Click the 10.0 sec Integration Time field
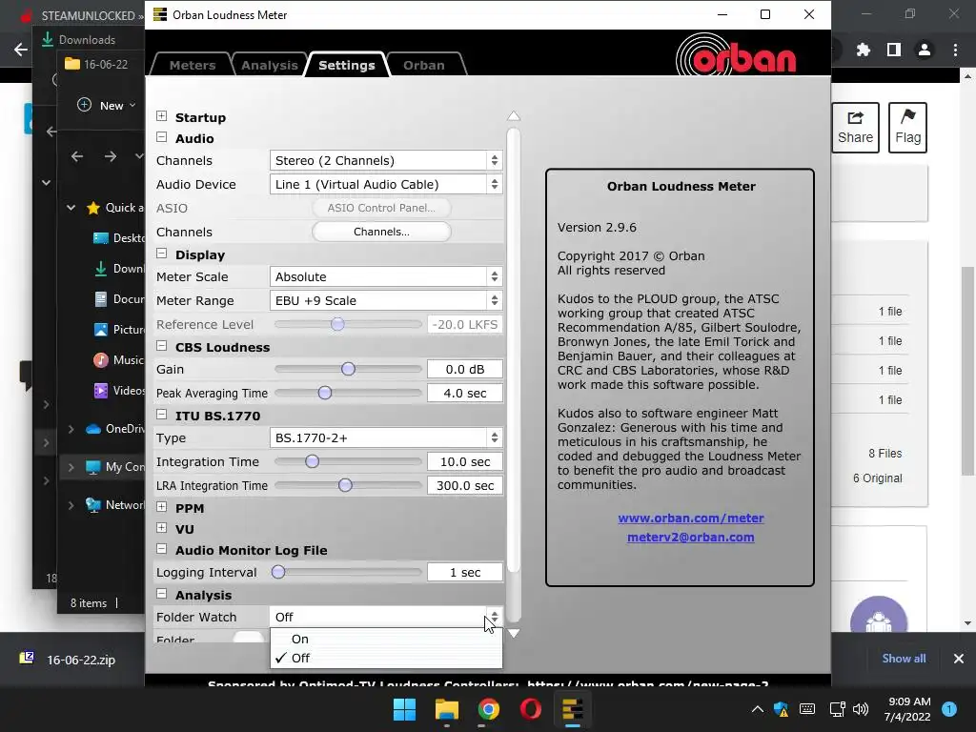The height and width of the screenshot is (732, 976). [465, 462]
